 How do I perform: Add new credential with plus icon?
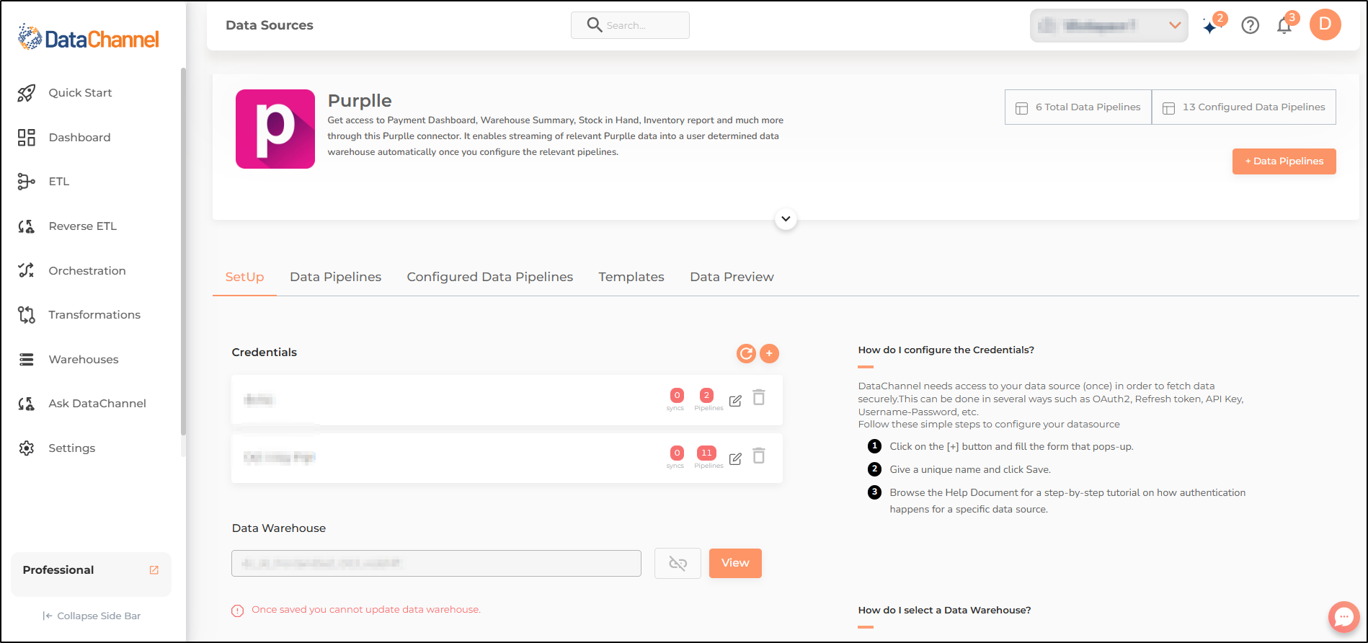(x=769, y=353)
